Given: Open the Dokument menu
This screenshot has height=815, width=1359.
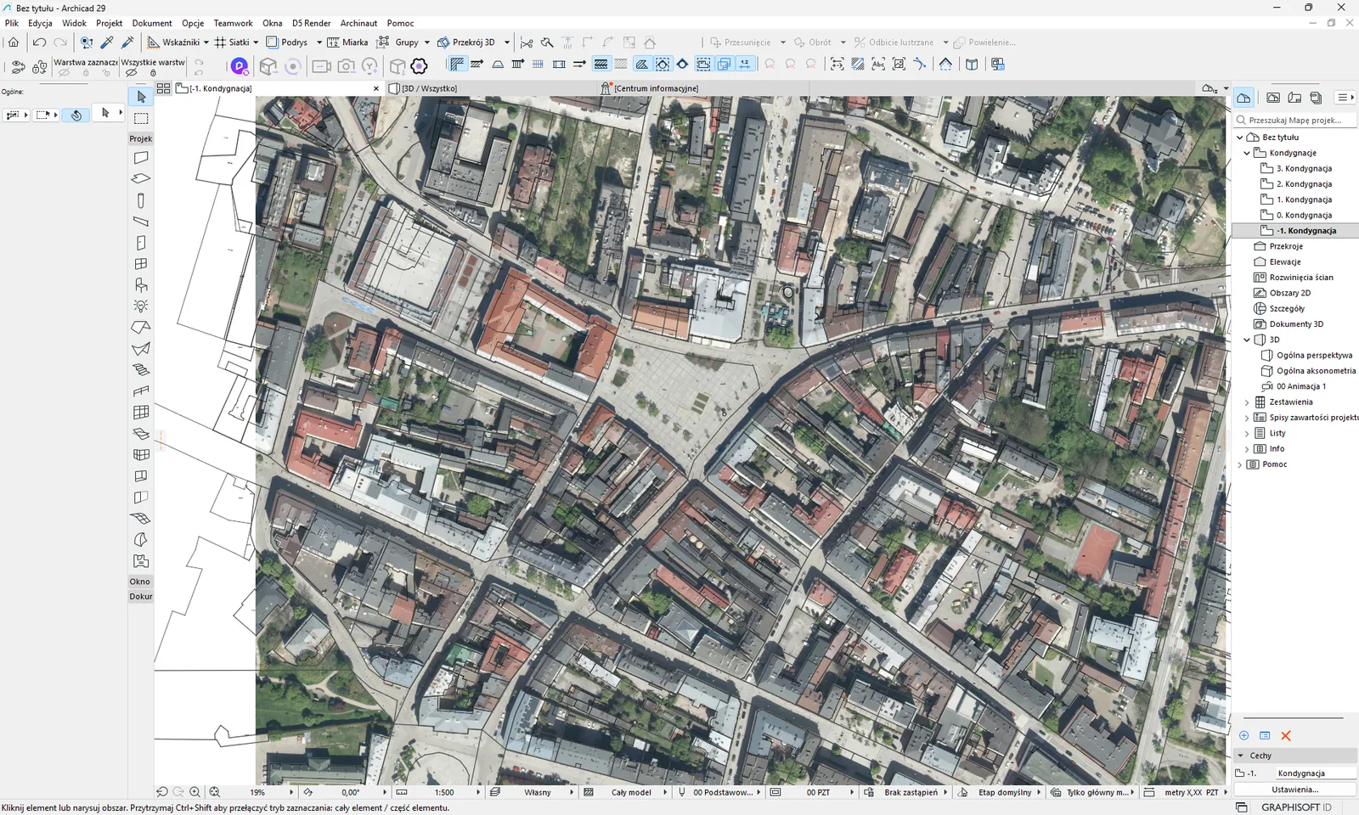Looking at the screenshot, I should click(152, 23).
